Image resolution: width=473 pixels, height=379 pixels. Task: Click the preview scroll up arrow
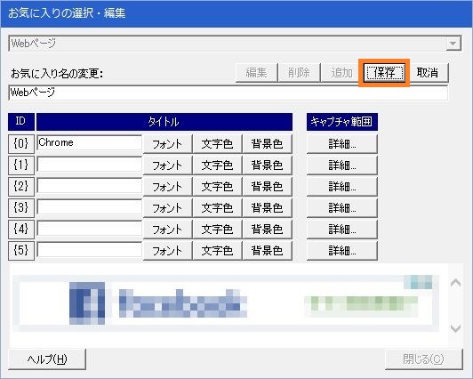[x=455, y=283]
